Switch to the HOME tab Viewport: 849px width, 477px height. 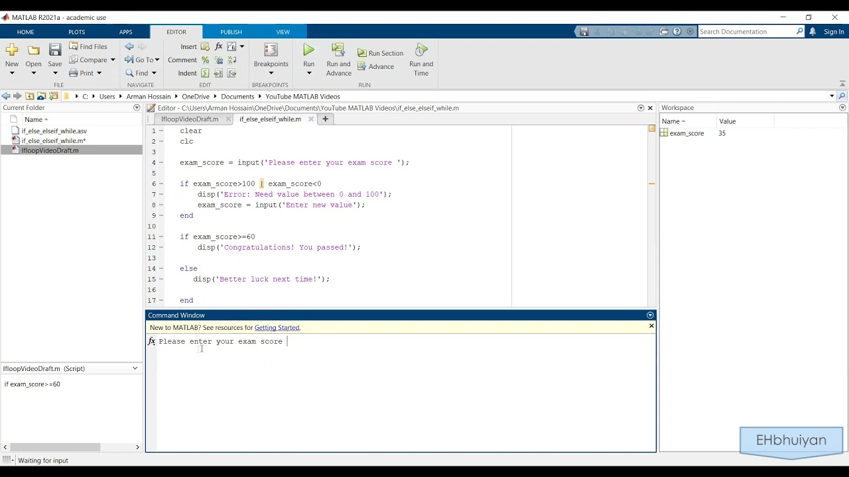[x=25, y=32]
